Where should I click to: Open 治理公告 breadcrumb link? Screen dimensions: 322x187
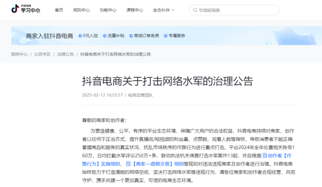pyautogui.click(x=65, y=54)
